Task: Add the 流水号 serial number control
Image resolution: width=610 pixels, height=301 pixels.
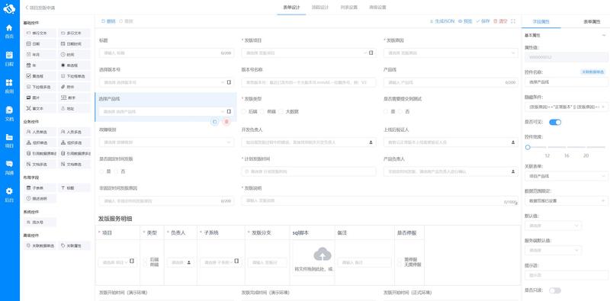Action: (x=40, y=222)
